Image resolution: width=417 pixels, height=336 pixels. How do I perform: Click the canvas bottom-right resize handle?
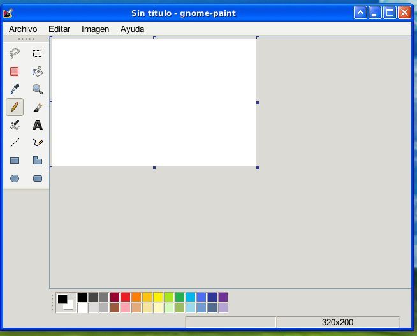[258, 168]
